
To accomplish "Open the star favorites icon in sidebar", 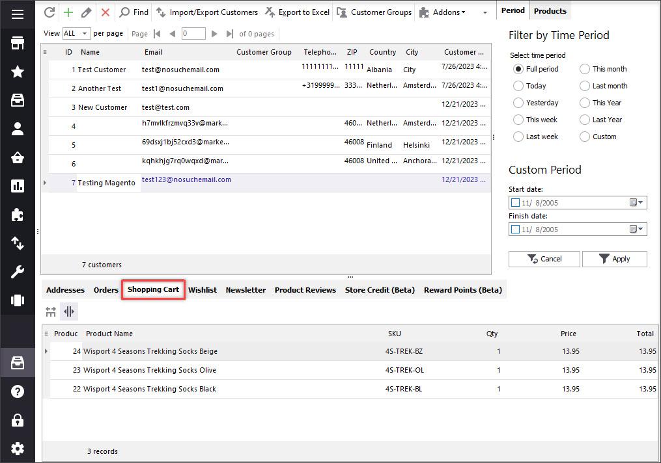I will (x=18, y=72).
